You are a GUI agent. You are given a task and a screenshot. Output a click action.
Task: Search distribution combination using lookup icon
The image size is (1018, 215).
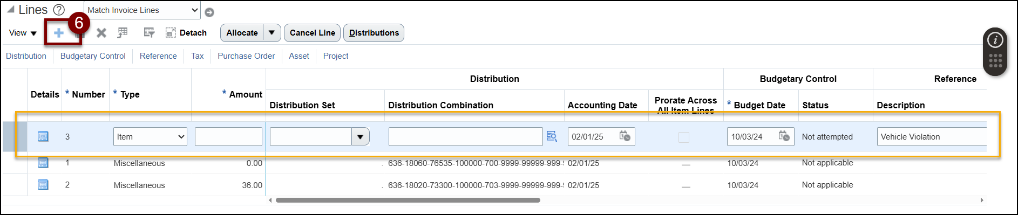[x=552, y=136]
